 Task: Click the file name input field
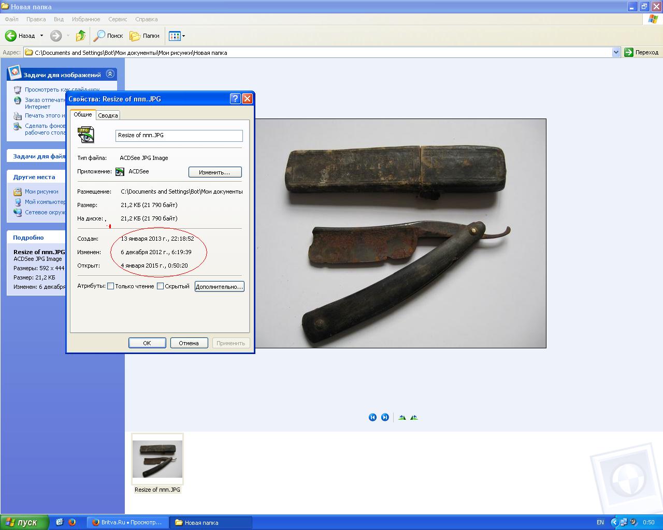click(179, 136)
